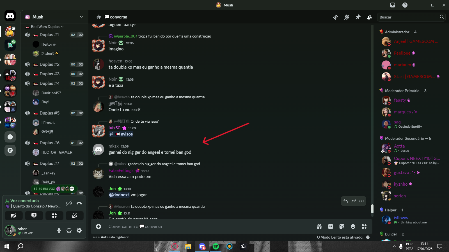The width and height of the screenshot is (449, 252).
Task: Toggle the member list sidebar
Action: 369,17
